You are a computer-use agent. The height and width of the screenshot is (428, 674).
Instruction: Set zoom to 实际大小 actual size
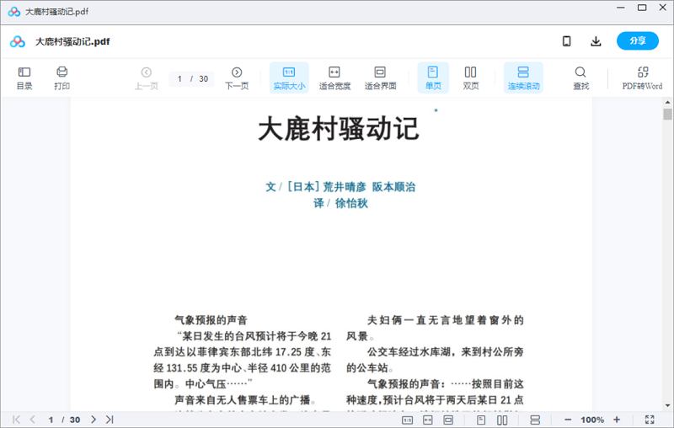point(289,78)
